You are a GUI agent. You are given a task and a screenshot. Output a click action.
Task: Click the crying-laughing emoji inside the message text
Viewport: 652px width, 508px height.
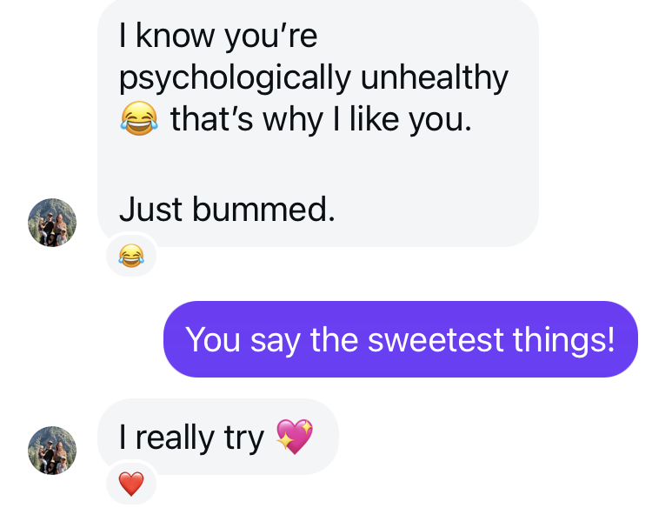pos(139,117)
